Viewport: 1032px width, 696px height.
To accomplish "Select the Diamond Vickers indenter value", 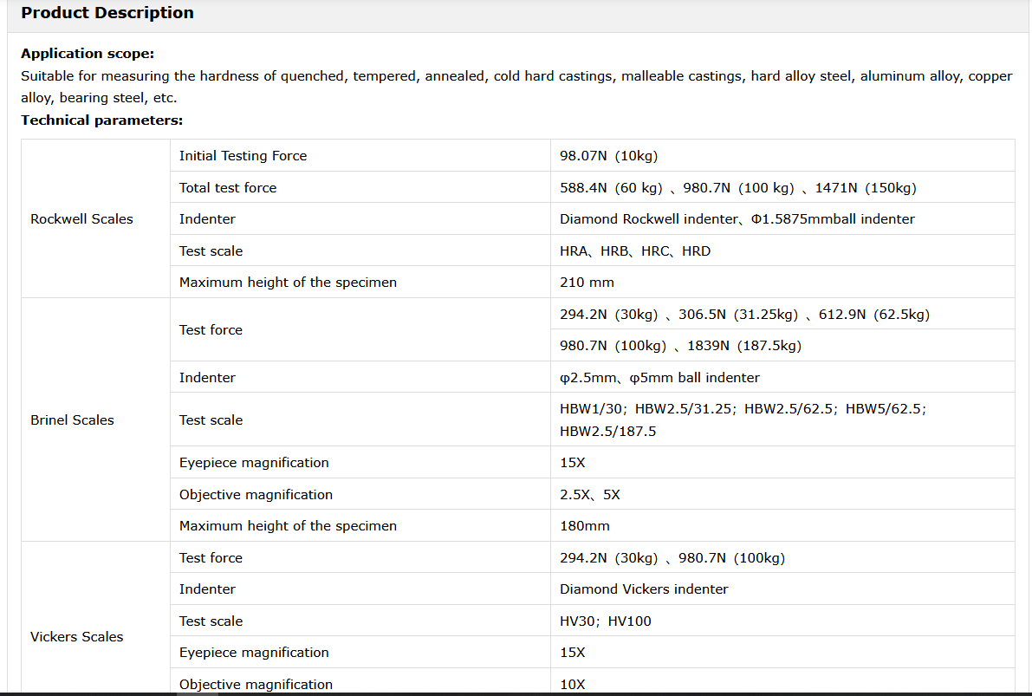I will point(644,589).
